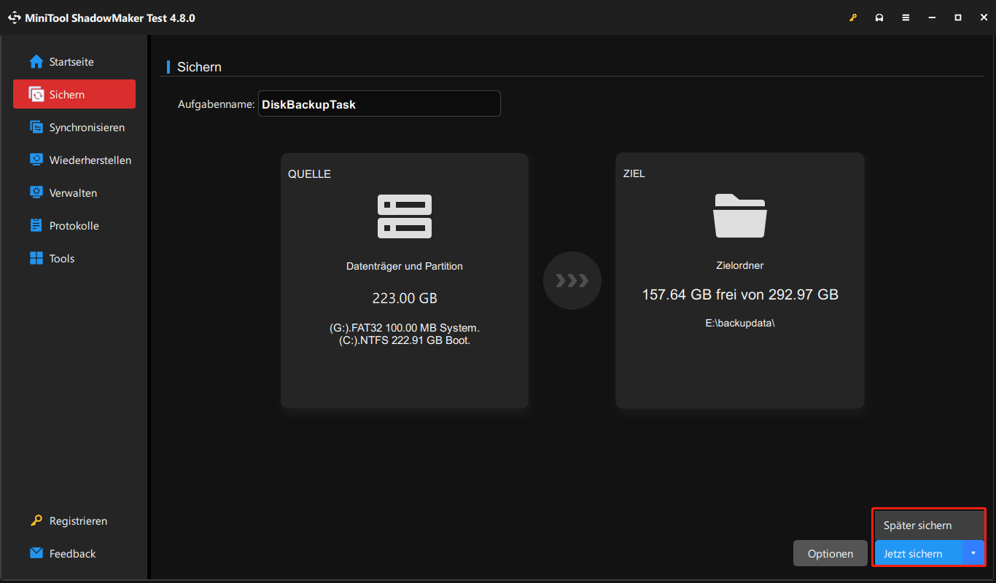Select the ZIEL destination panel

(x=740, y=281)
